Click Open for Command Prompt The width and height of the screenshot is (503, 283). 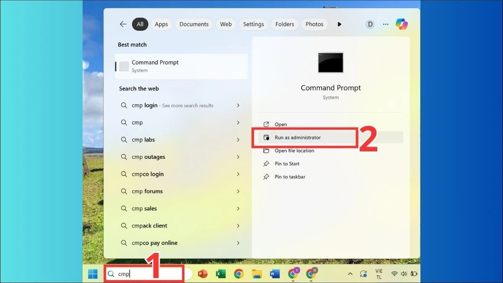pyautogui.click(x=330, y=124)
